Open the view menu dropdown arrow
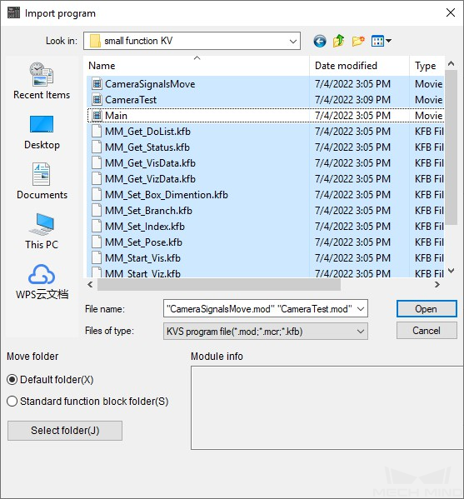 point(388,41)
